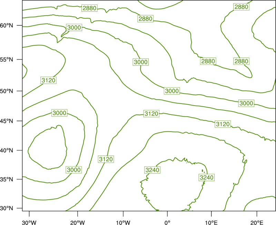
Task: Click the 60°N latitude axis label
Action: click(x=7, y=25)
